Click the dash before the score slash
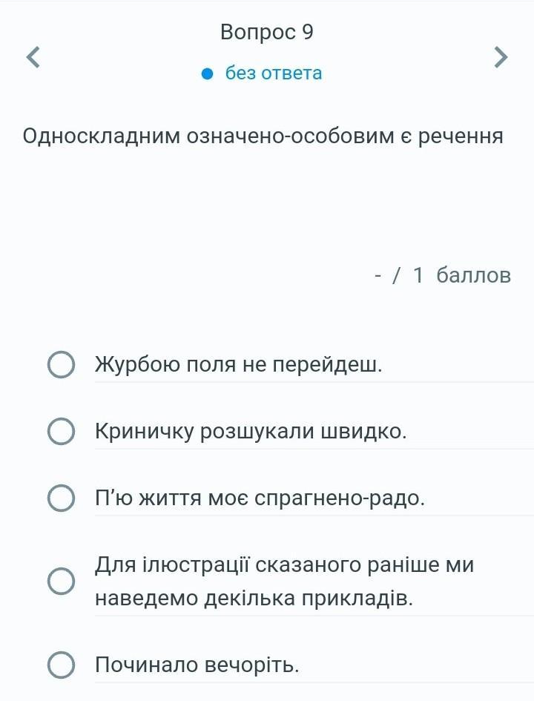534x701 pixels. click(x=378, y=276)
